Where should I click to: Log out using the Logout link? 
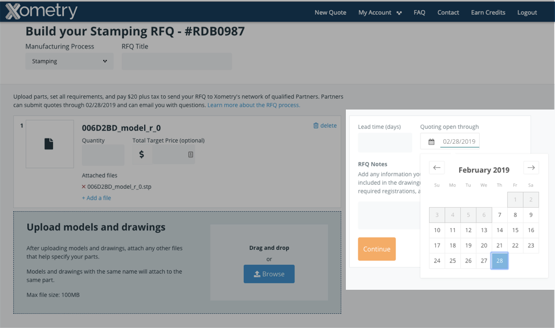(527, 13)
